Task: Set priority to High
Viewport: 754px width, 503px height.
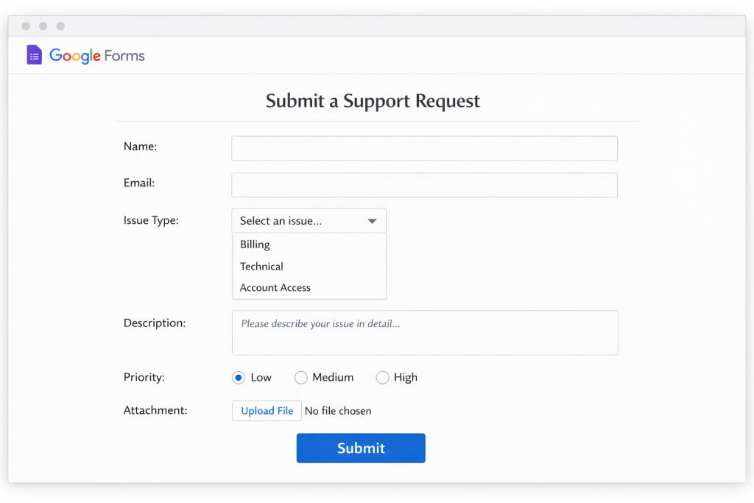Action: (382, 377)
